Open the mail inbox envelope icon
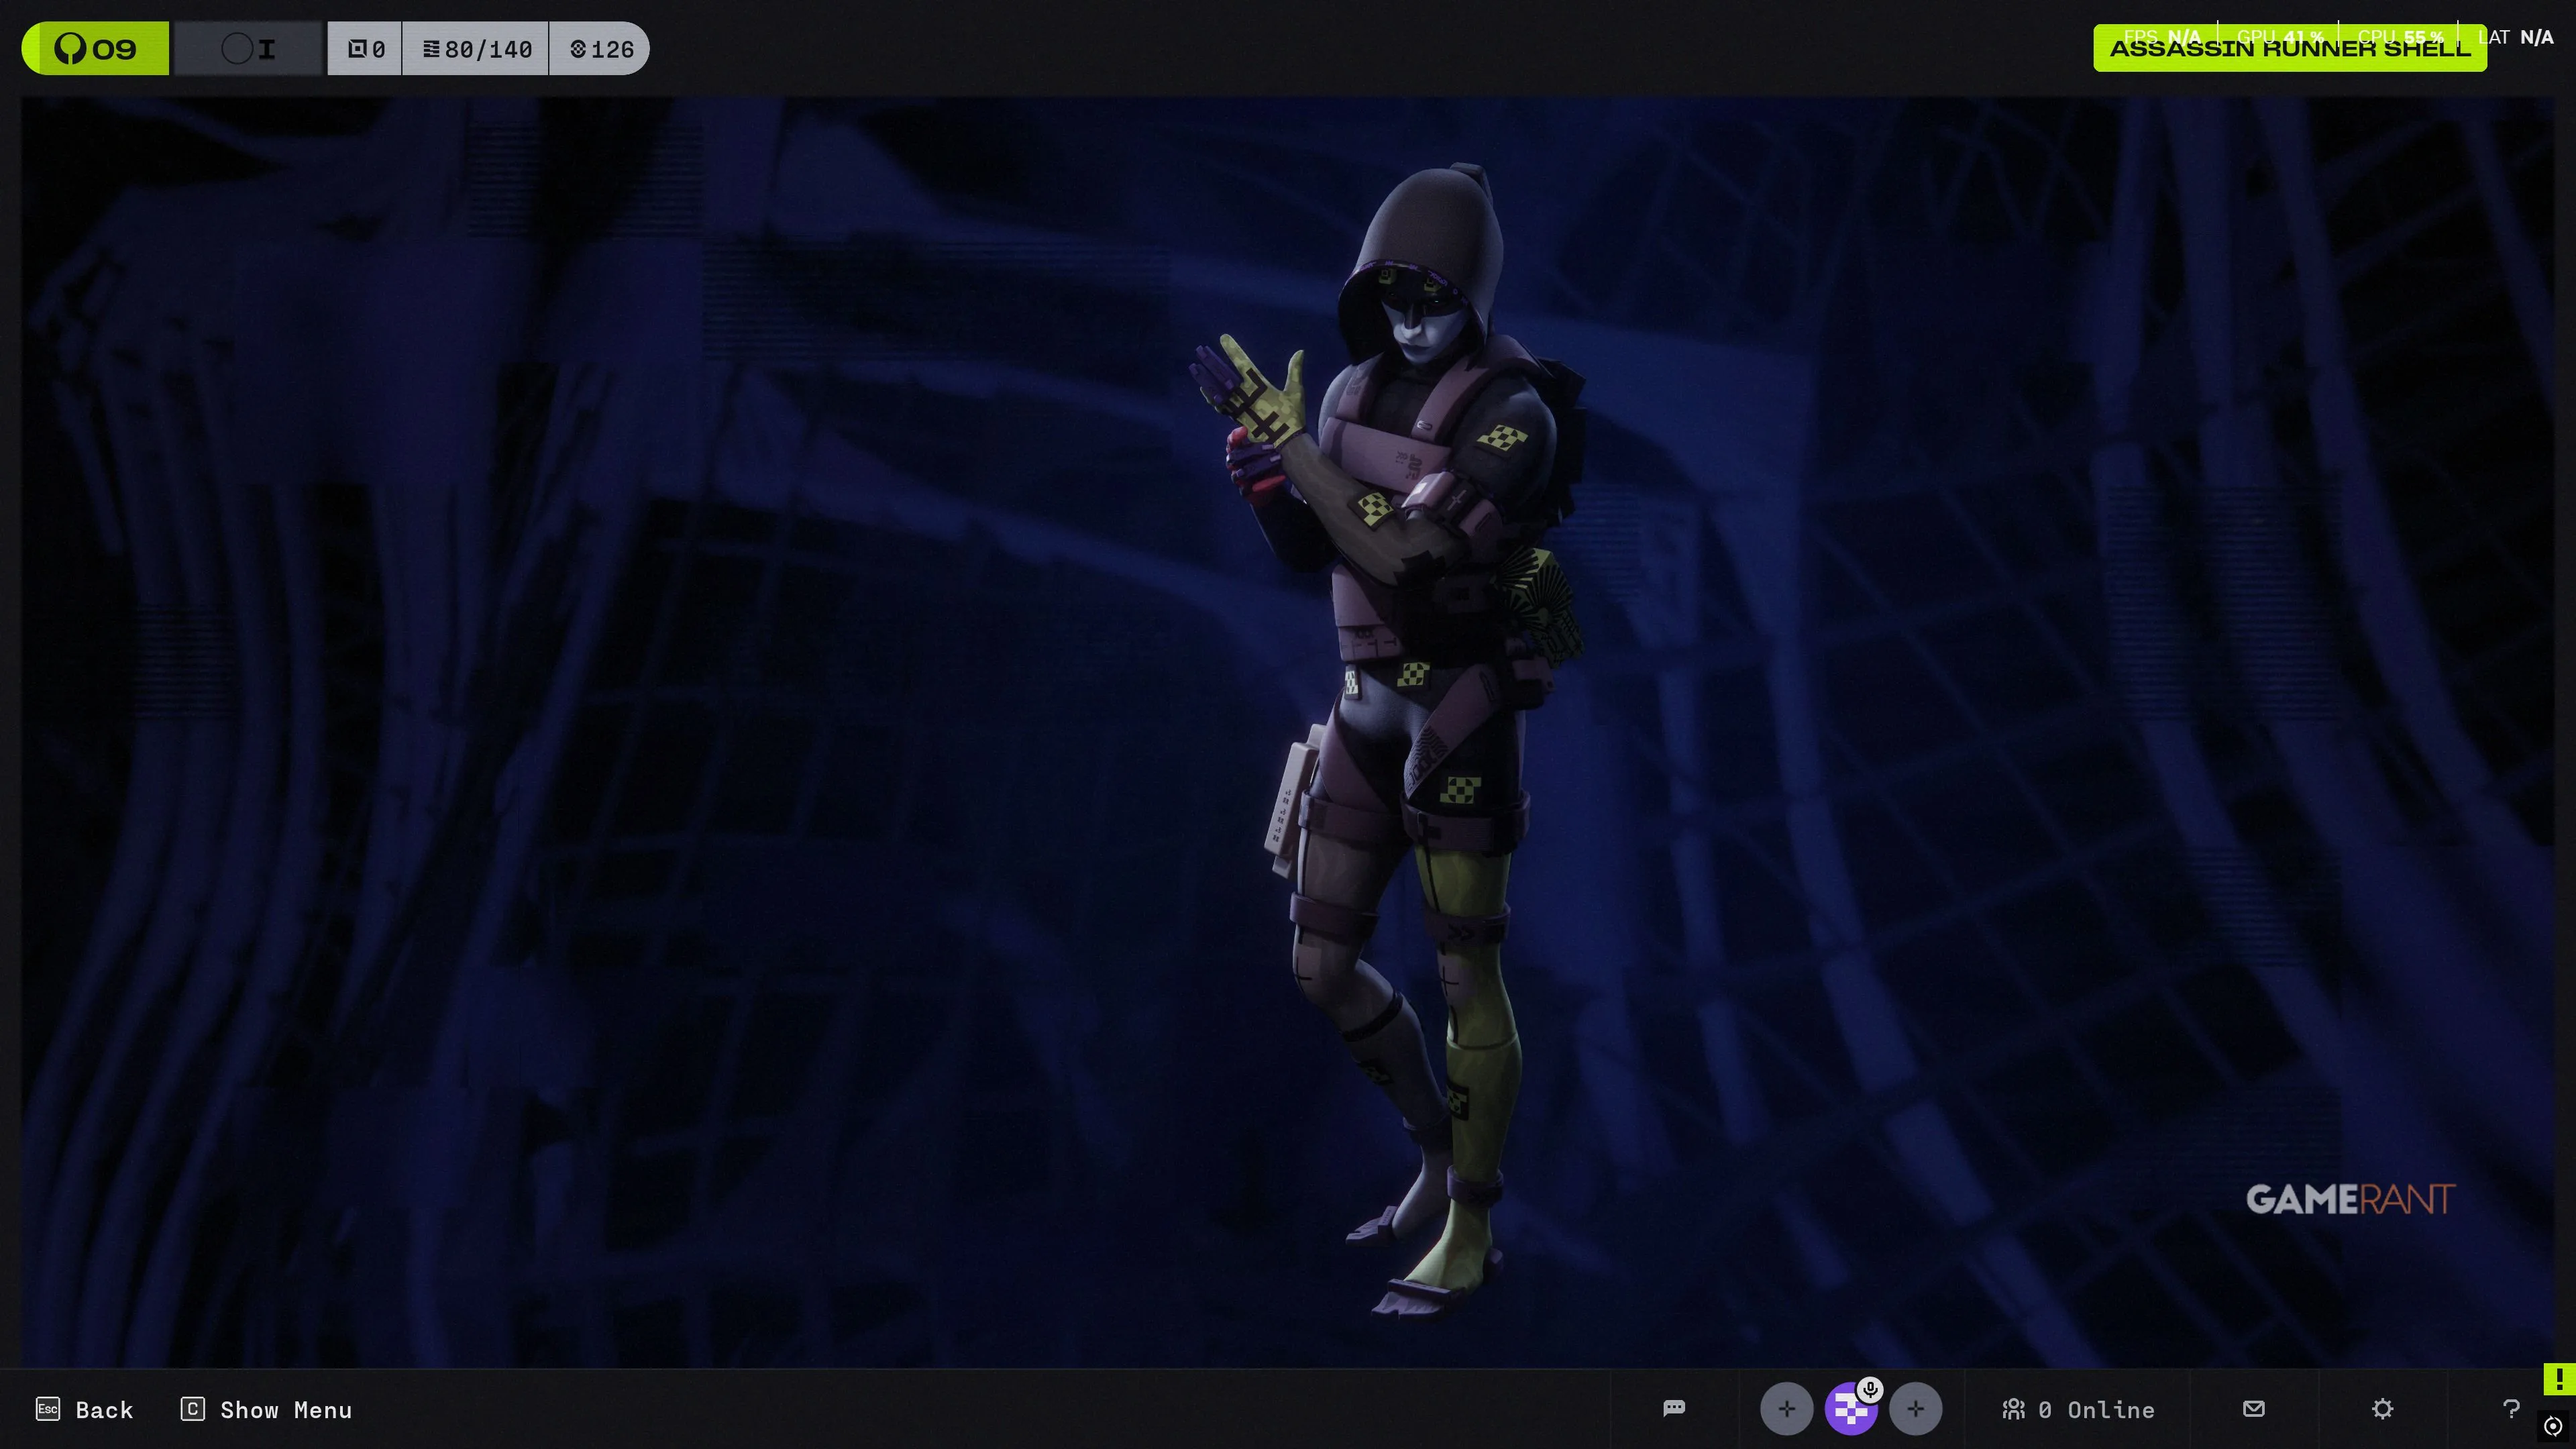This screenshot has width=2576, height=1449. 2253,1408
